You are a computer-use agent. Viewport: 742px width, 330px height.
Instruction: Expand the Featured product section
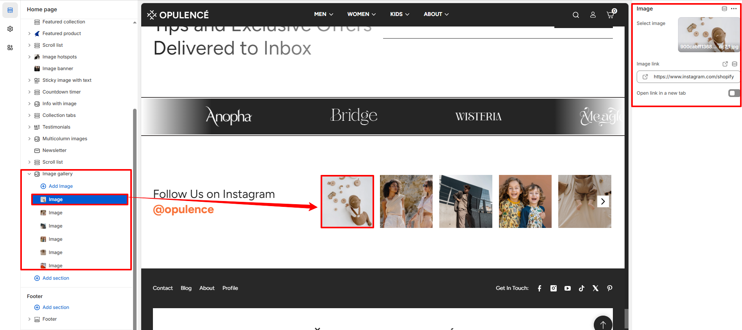29,34
